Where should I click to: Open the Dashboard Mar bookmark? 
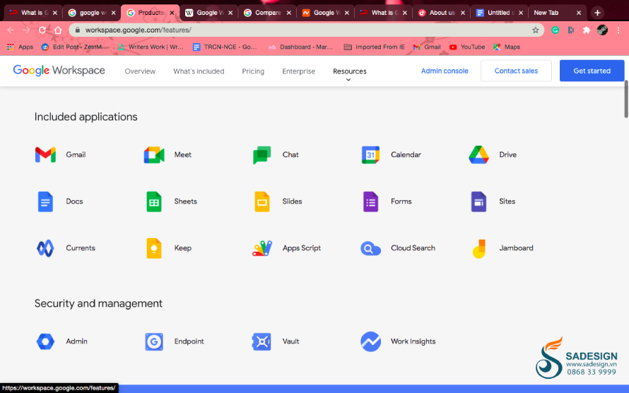click(300, 47)
